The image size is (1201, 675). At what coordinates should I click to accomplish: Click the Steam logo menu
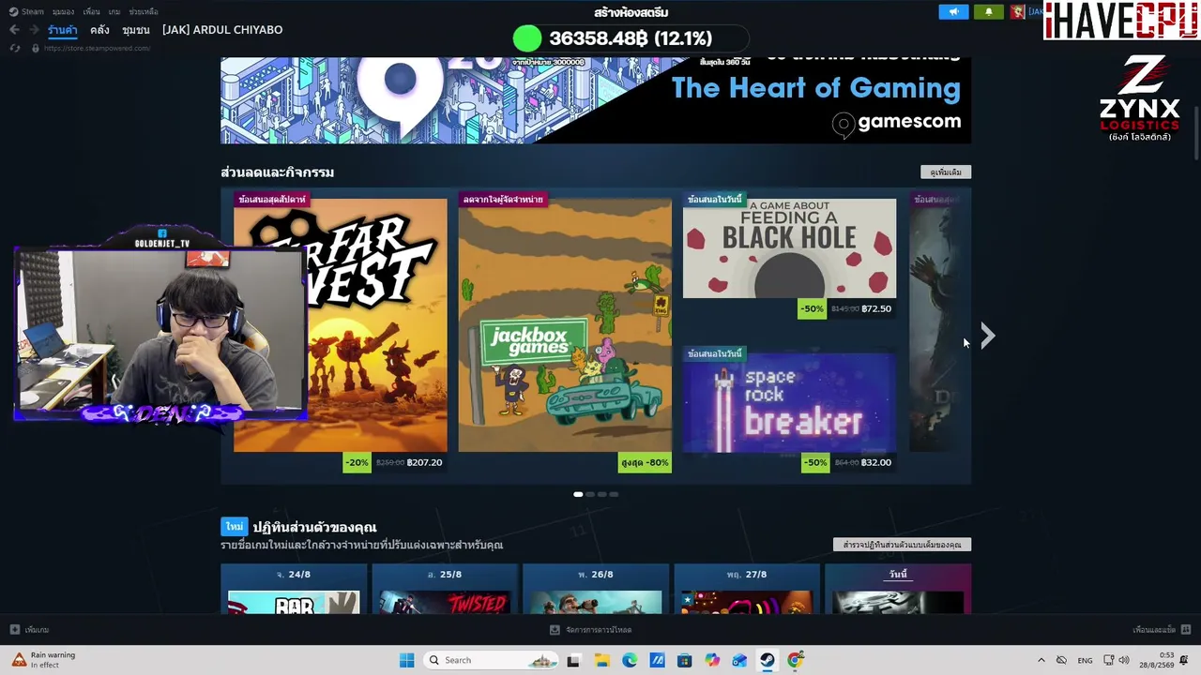tap(26, 11)
